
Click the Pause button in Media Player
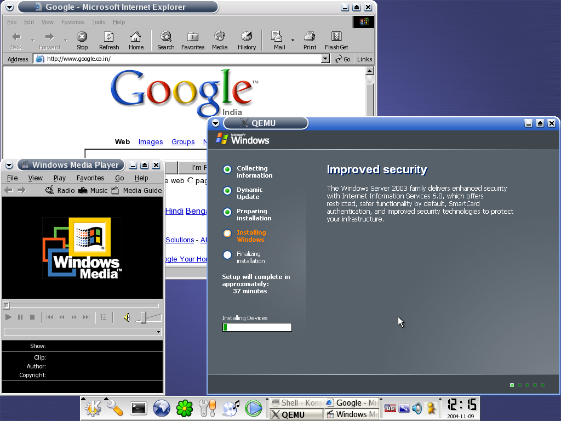tap(20, 317)
